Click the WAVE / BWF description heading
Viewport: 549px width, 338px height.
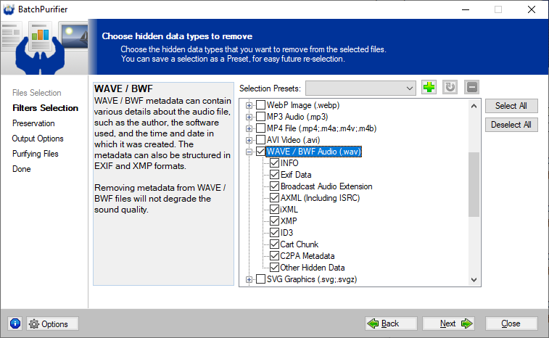pos(123,88)
